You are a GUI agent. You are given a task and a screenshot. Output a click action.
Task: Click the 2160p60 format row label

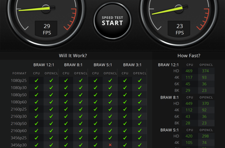[19, 131]
